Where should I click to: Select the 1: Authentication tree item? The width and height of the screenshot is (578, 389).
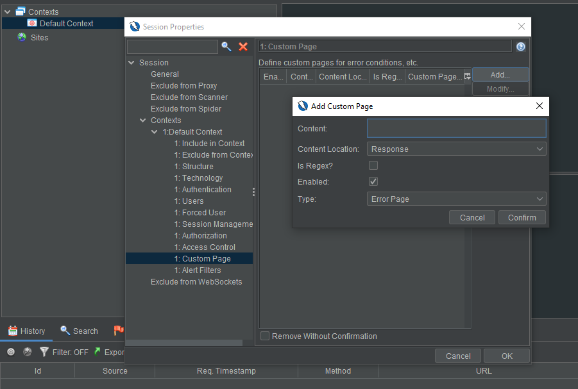[x=203, y=189]
